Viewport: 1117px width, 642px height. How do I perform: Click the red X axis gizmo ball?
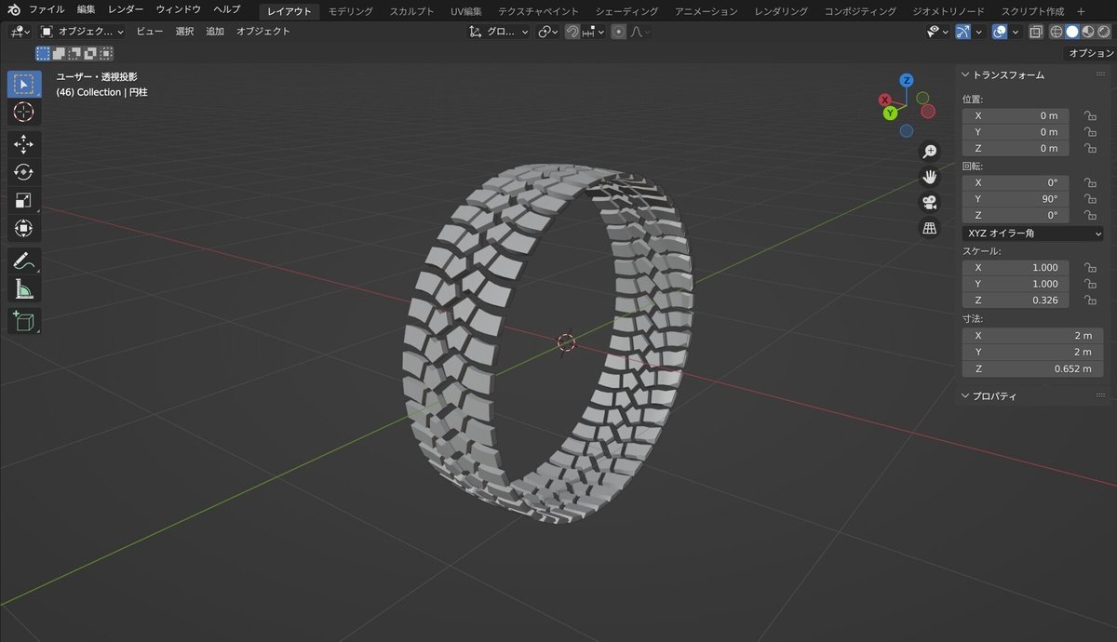(x=885, y=100)
